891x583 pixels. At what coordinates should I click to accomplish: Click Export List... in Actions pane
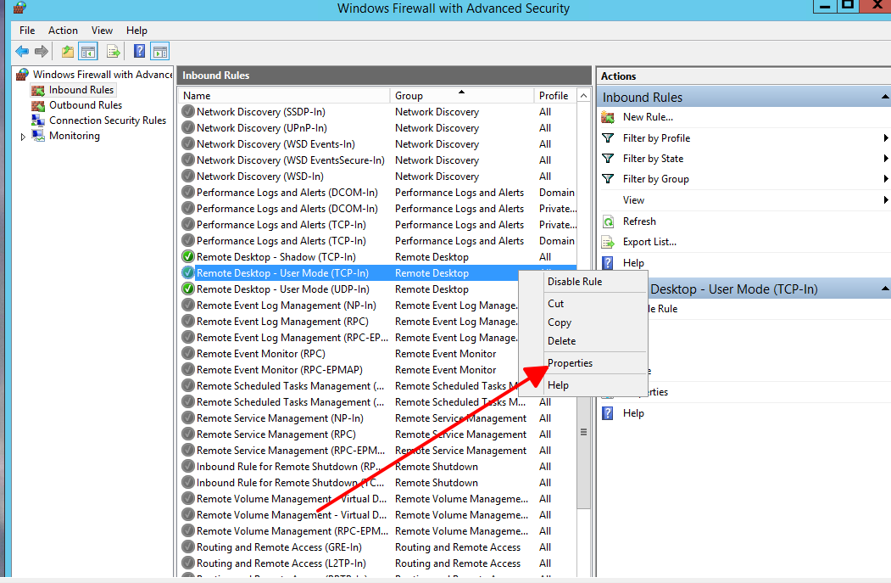[x=649, y=242]
